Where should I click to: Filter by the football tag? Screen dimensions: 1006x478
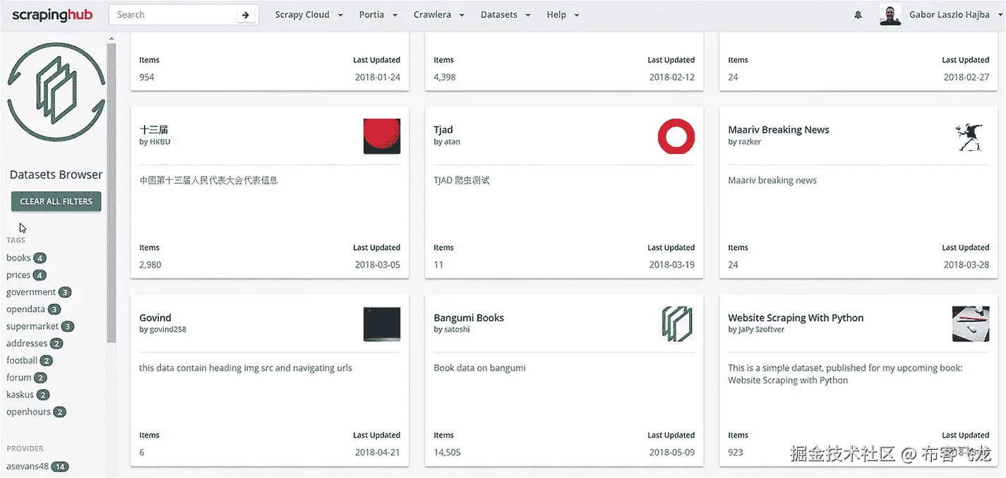30,360
